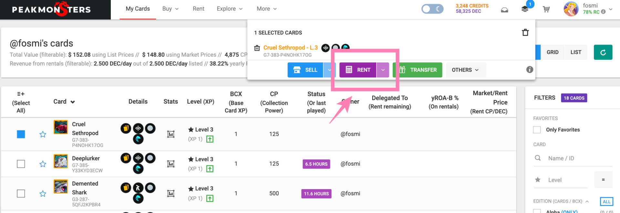Open the Rent page in navigation
The width and height of the screenshot is (620, 213).
pyautogui.click(x=199, y=9)
